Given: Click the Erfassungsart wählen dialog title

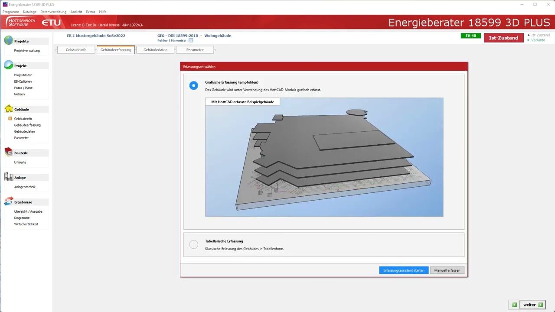Looking at the screenshot, I should [199, 67].
